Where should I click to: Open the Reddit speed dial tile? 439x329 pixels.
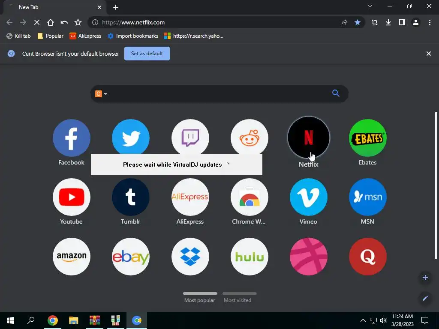point(250,137)
